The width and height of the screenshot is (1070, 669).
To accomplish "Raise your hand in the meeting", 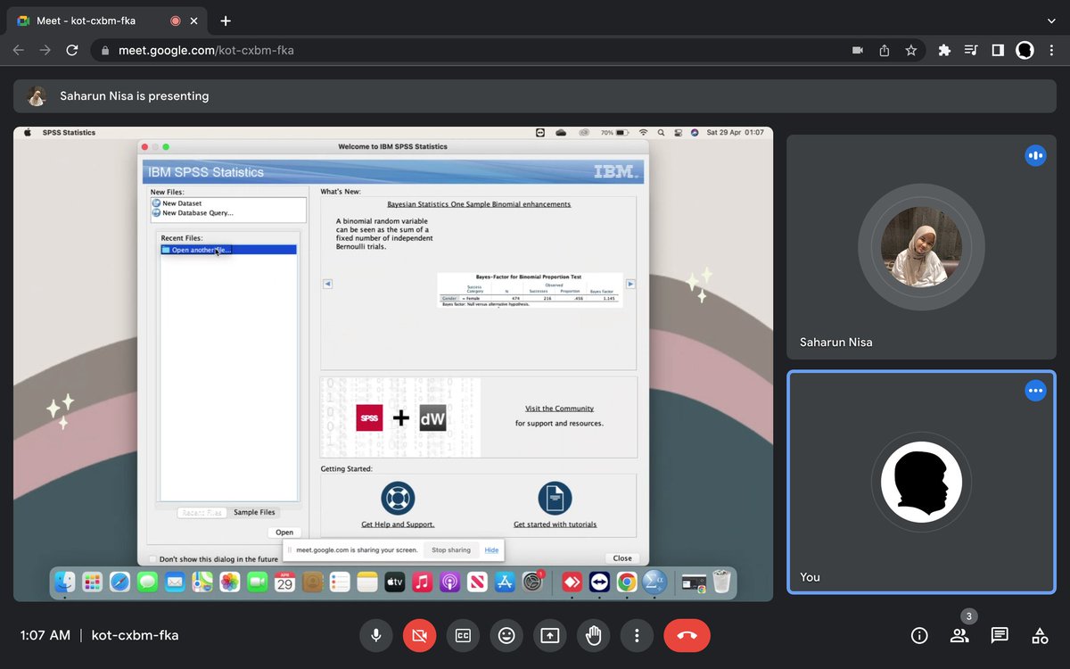I will (593, 635).
